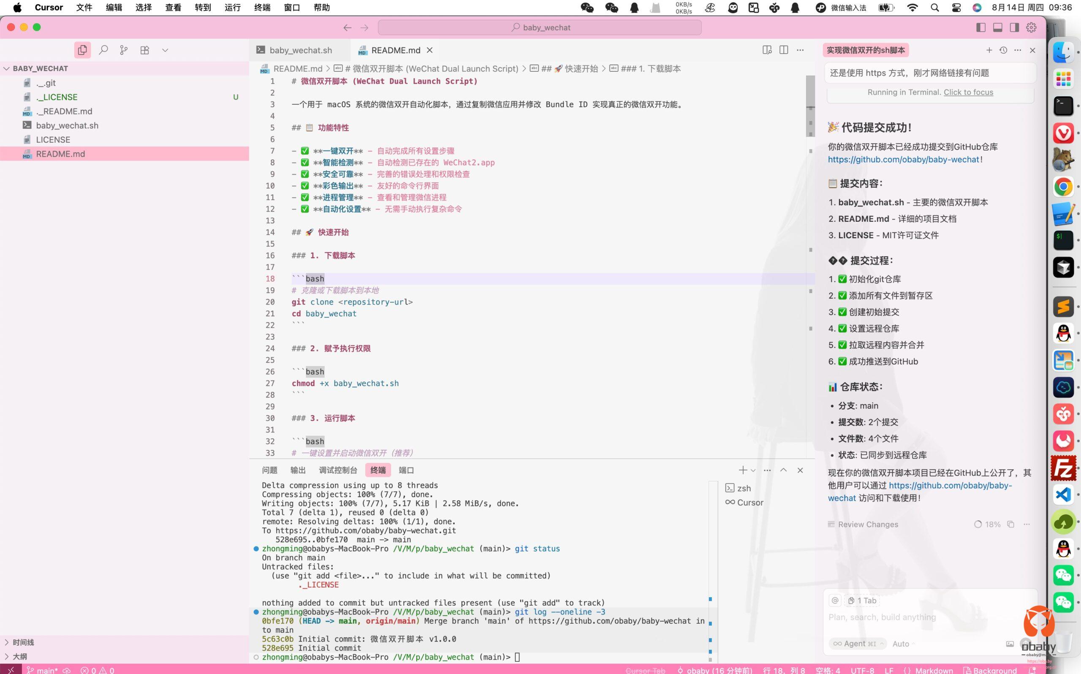Viewport: 1081px width, 674px height.
Task: Open the Explorer view icon
Action: coord(82,50)
